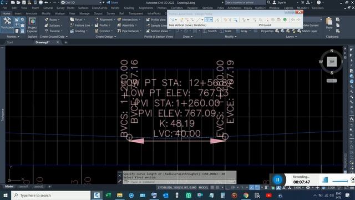Open the Civil 3D workspace dropdown
355x200 pixels.
pos(81,2)
